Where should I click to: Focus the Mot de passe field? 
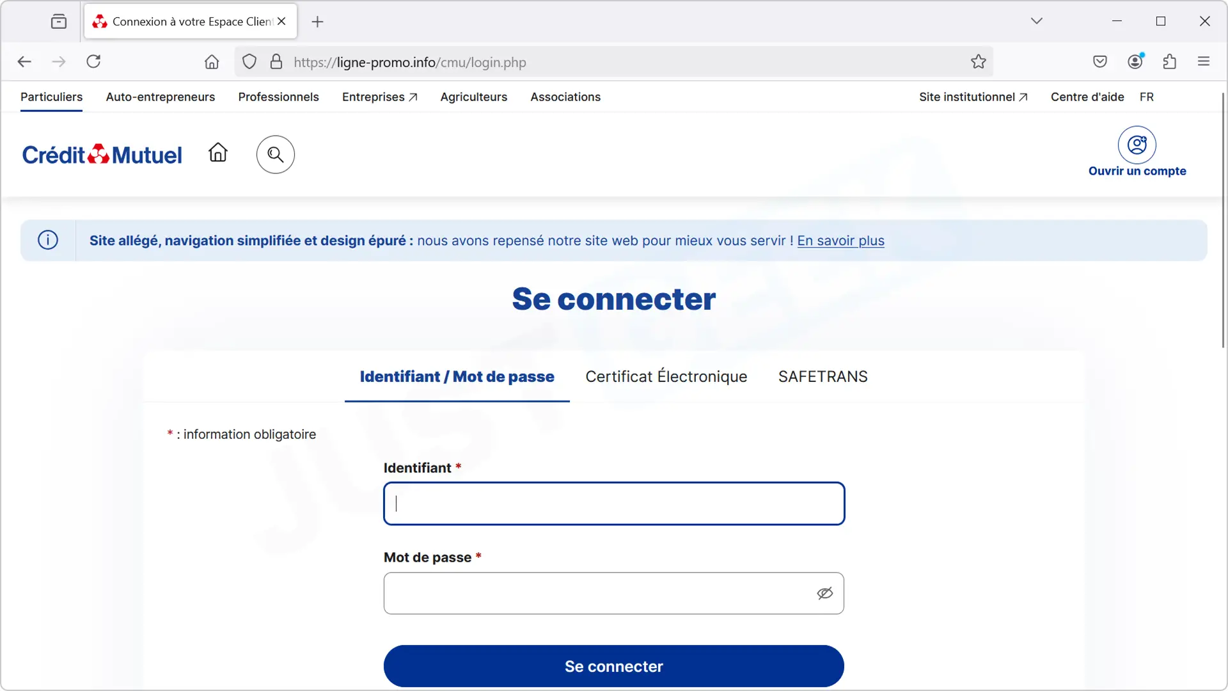(x=614, y=593)
